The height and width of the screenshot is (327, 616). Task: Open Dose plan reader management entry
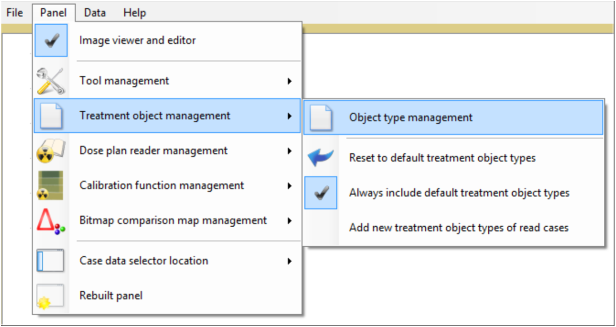click(x=167, y=151)
